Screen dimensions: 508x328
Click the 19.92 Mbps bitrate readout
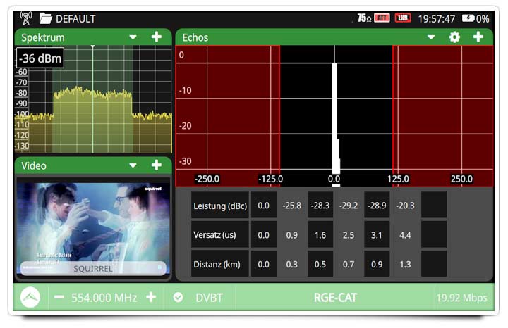[461, 298]
